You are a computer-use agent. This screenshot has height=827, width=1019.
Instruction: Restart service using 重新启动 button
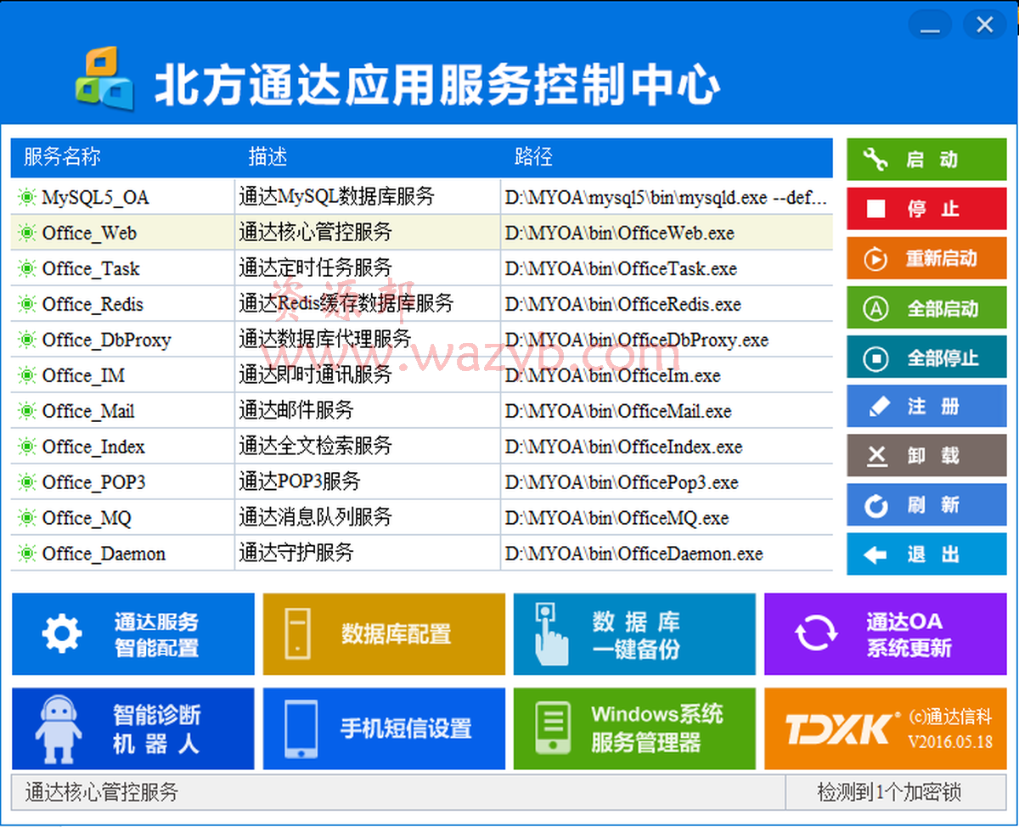926,258
